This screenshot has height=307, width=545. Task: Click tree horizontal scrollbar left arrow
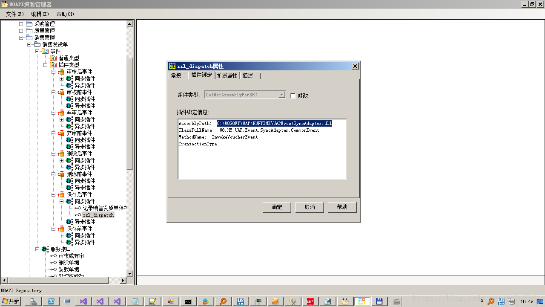(4, 280)
